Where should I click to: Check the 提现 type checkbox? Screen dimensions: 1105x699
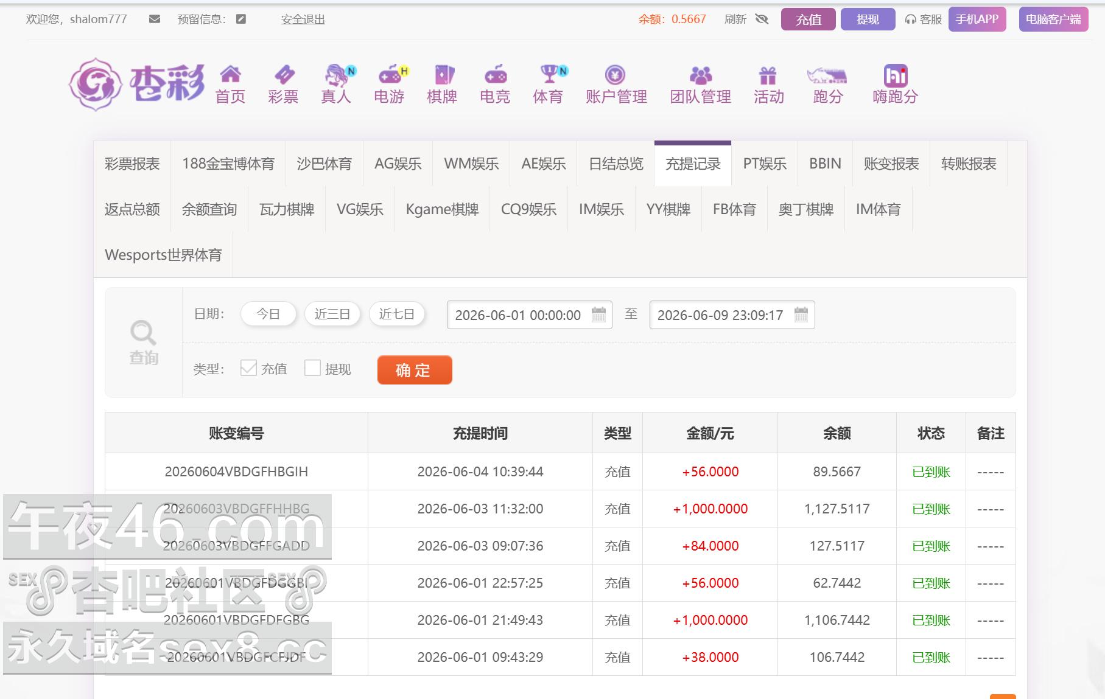tap(312, 368)
